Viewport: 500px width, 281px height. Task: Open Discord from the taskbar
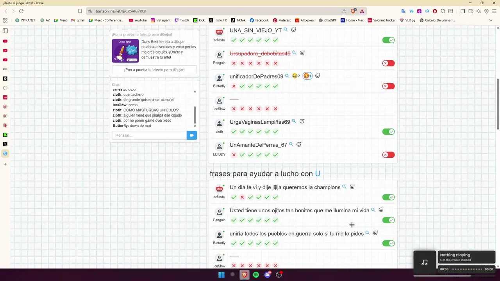[x=268, y=275]
